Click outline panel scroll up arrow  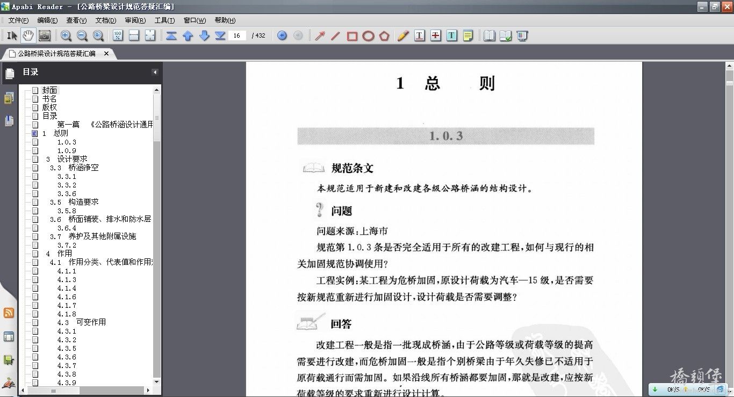(x=157, y=90)
